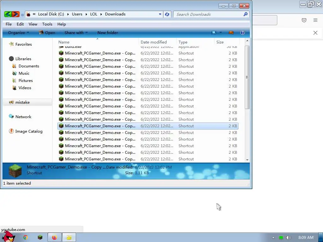This screenshot has height=242, width=323.
Task: Open the address bar history dropdown
Action: (x=160, y=14)
